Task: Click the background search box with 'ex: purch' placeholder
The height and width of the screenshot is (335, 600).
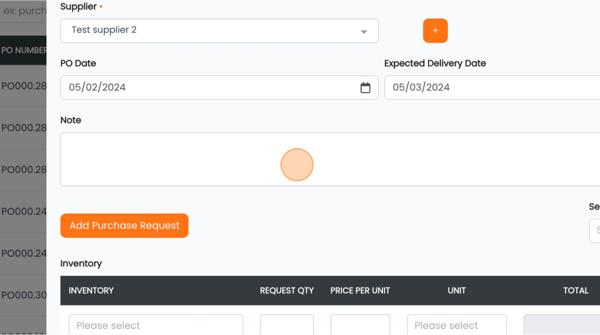Action: click(x=24, y=11)
